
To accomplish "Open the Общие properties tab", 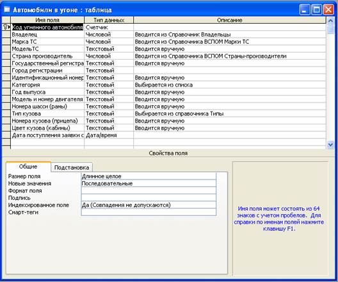I will point(28,167).
